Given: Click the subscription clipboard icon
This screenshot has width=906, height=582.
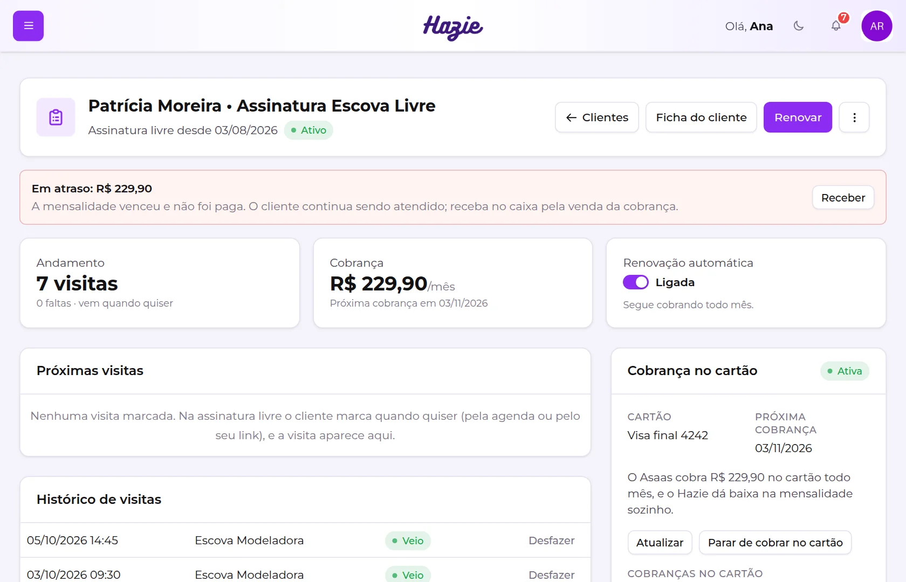Looking at the screenshot, I should pos(56,117).
